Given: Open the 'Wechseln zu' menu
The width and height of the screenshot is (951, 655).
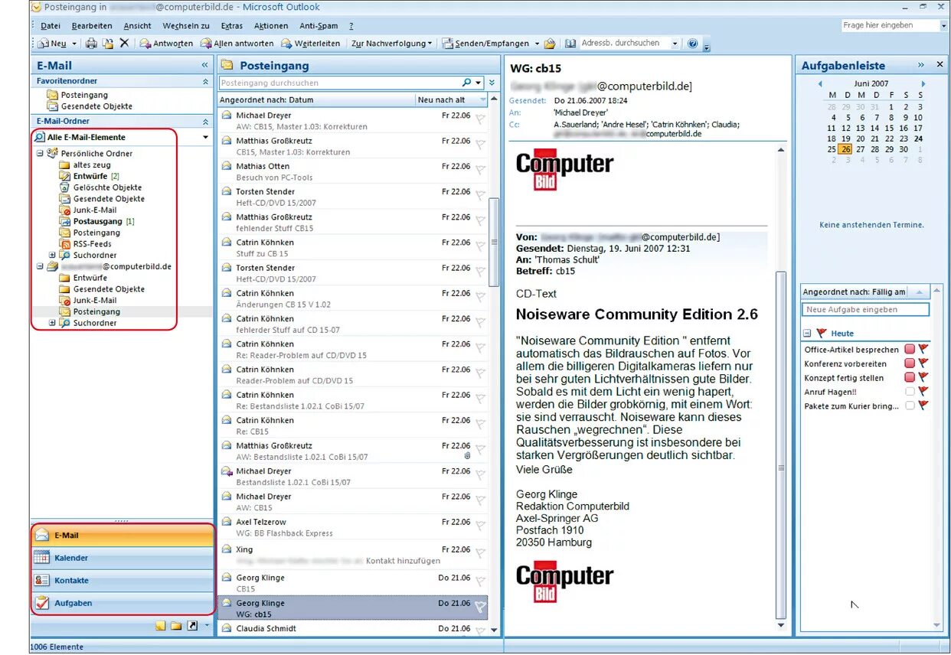Looking at the screenshot, I should (x=186, y=26).
